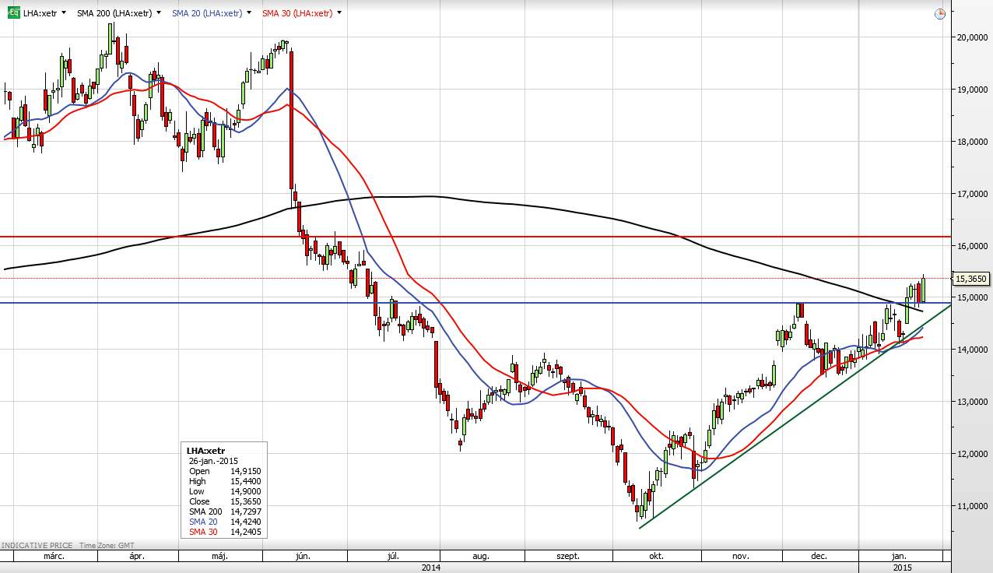Click the aug. month label on time axis
The width and height of the screenshot is (993, 573).
(x=481, y=556)
